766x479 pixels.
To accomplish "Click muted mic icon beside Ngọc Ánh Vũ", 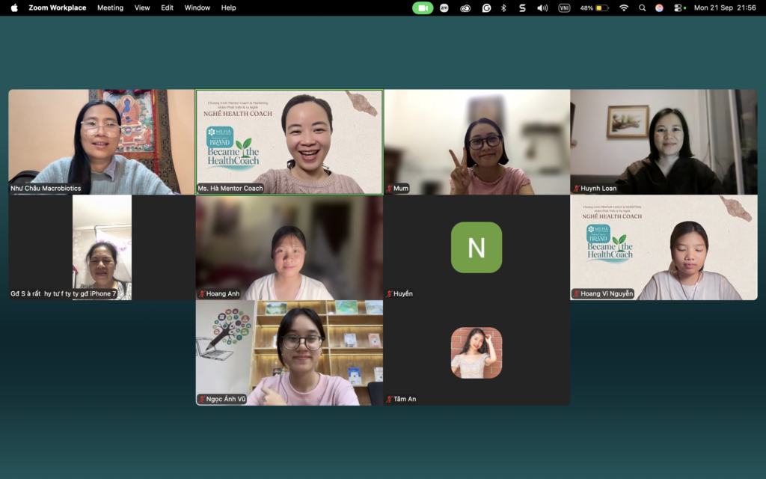I will coord(202,400).
